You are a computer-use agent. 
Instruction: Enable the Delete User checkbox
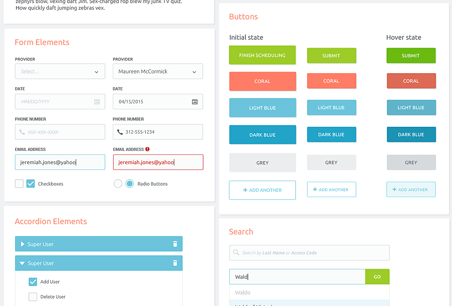pyautogui.click(x=33, y=297)
